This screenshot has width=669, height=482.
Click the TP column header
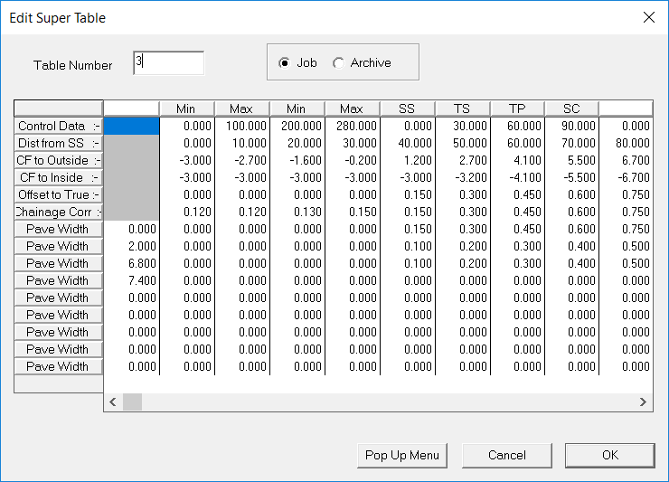point(517,109)
